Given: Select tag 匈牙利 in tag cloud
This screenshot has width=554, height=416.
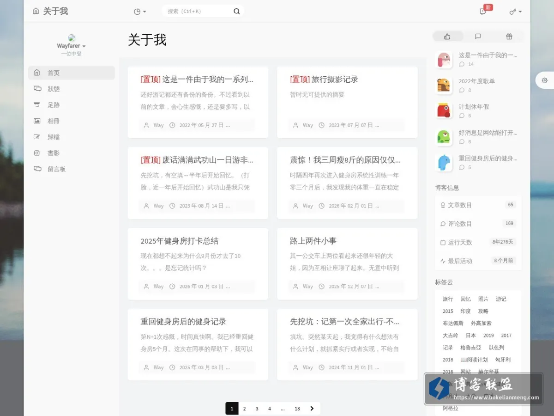Looking at the screenshot, I should pyautogui.click(x=503, y=360).
